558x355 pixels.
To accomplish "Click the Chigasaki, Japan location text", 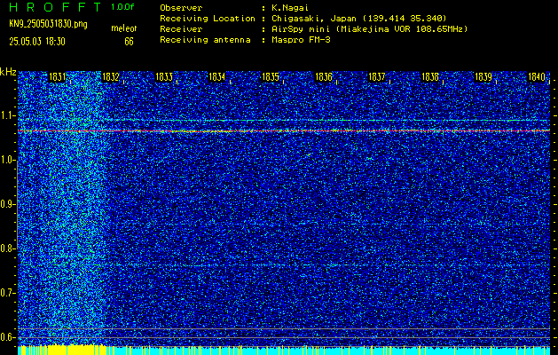I will pyautogui.click(x=359, y=19).
